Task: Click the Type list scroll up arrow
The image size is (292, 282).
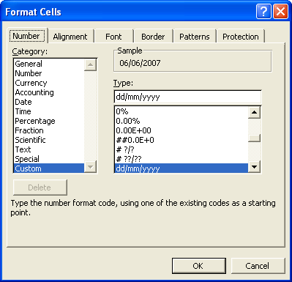Action: 254,112
